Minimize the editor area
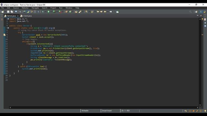The image size is (207, 116). [198, 15]
